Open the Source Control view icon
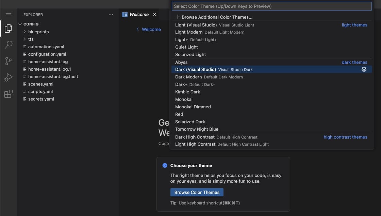 click(9, 61)
